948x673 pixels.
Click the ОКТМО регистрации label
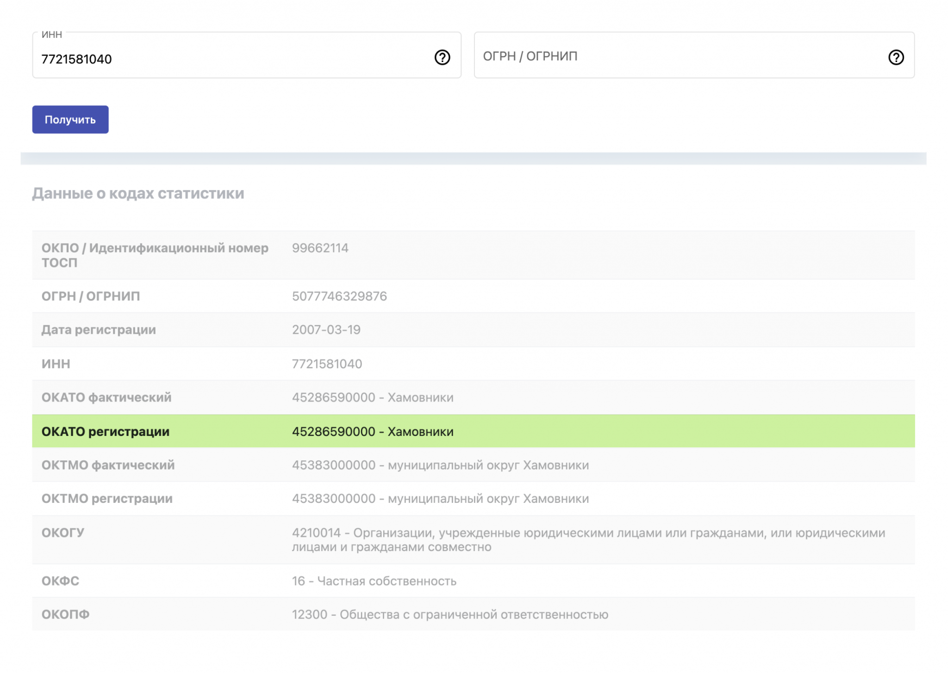click(107, 499)
